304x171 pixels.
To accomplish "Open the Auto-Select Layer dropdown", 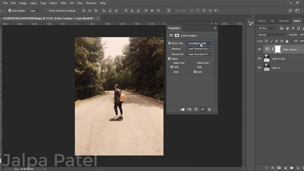I will click(35, 10).
